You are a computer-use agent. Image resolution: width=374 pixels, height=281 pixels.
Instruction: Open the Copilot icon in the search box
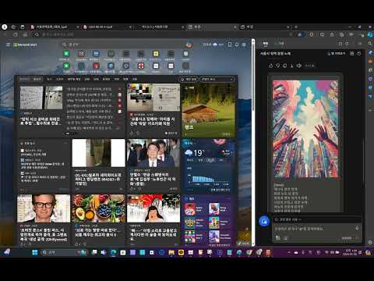pyautogui.click(x=189, y=44)
